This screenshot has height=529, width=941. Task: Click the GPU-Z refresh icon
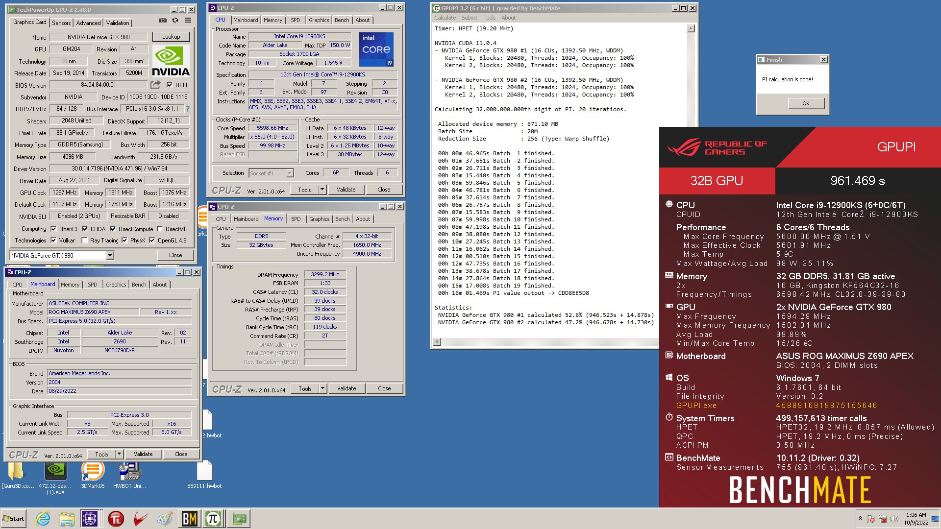point(175,21)
